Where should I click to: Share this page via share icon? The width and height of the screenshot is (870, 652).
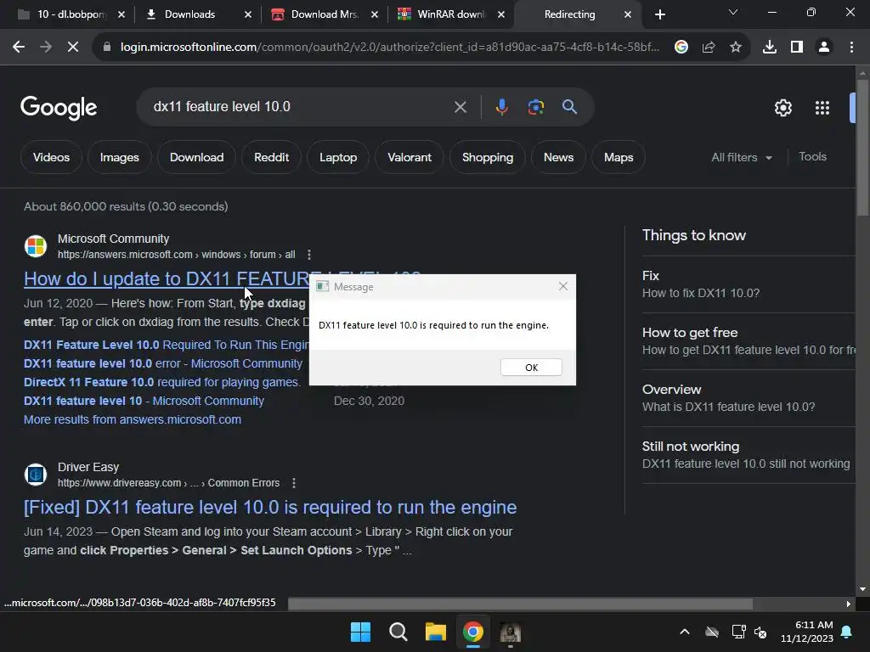coord(709,48)
